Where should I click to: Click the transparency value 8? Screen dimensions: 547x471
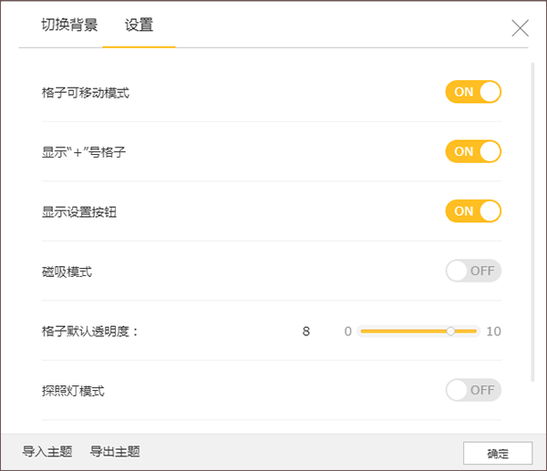[x=306, y=331]
